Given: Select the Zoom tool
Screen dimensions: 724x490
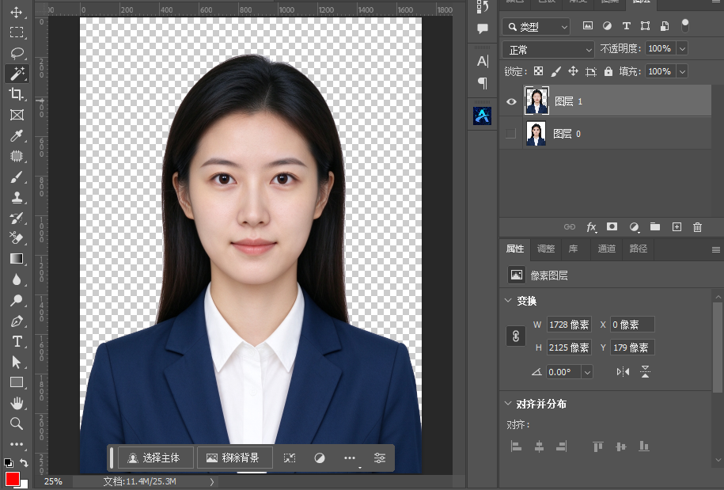Looking at the screenshot, I should pos(17,424).
